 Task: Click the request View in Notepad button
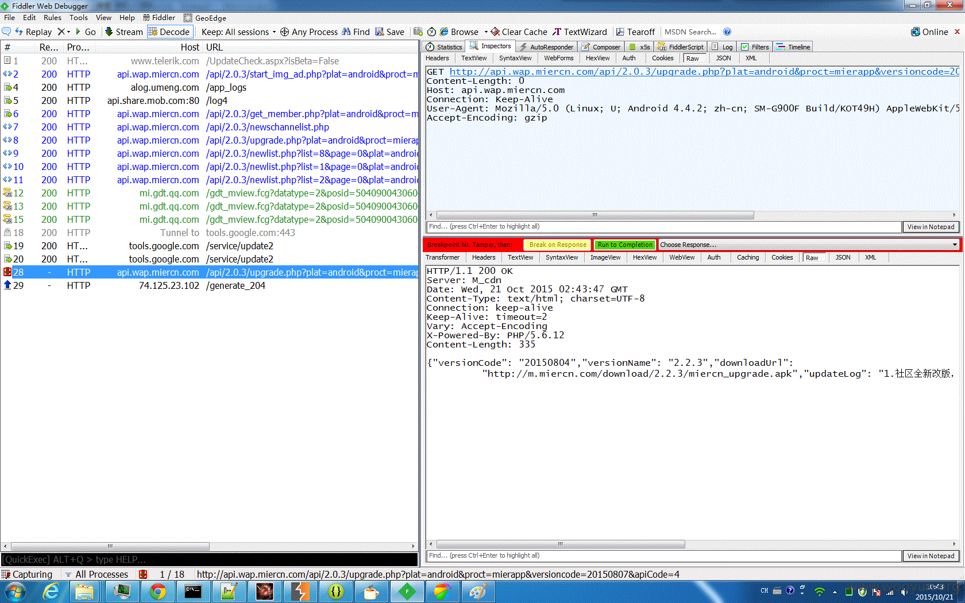[x=931, y=227]
